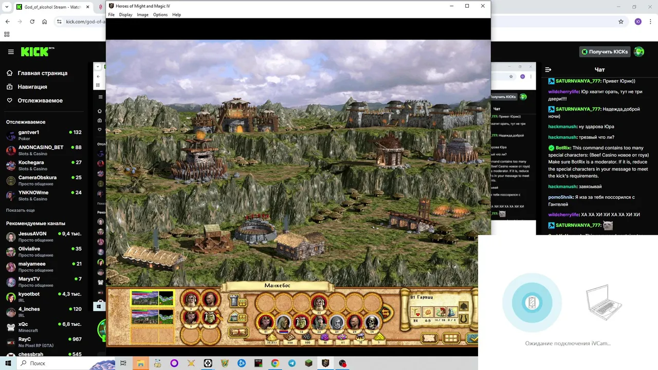The image size is (658, 370).
Task: Click the laptop icon in the iVCam window
Action: pyautogui.click(x=604, y=303)
